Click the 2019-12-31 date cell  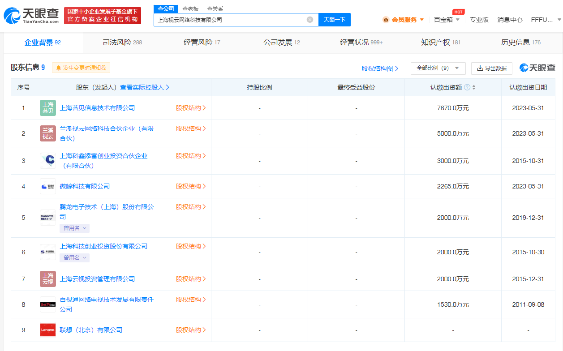click(528, 218)
